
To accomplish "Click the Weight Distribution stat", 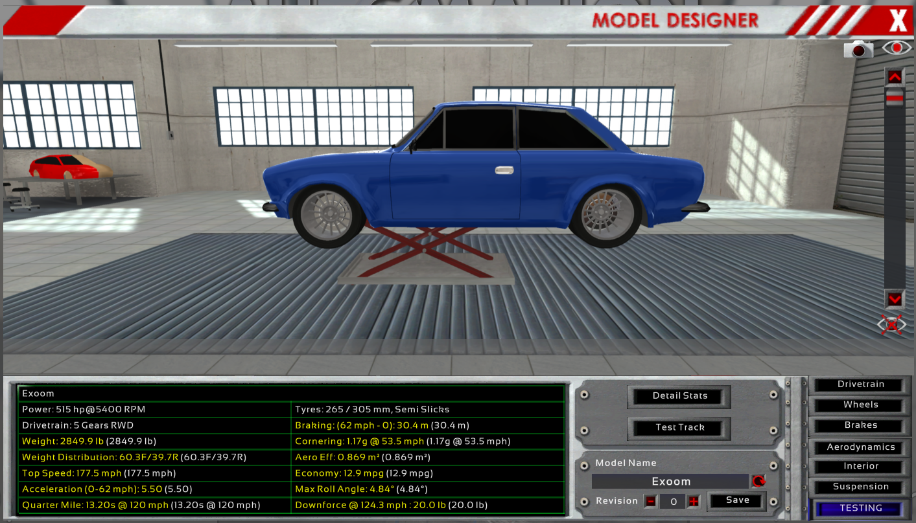I will 155,457.
